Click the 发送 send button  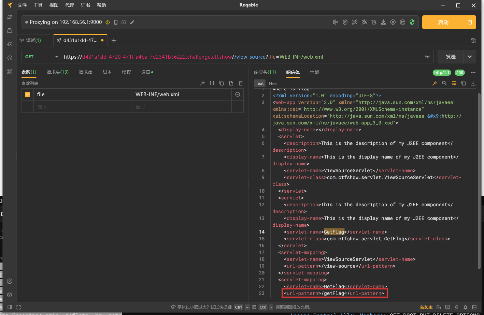pos(451,57)
